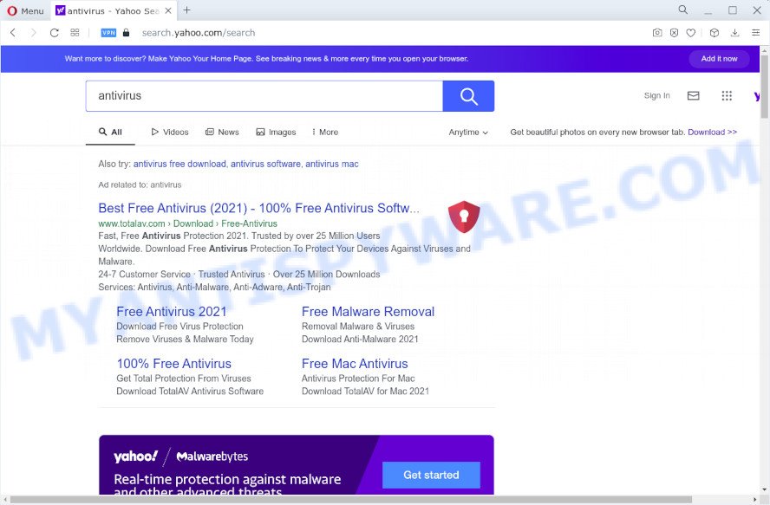
Task: Click 'Download TotalAV for Mac 2021' text
Action: point(365,392)
